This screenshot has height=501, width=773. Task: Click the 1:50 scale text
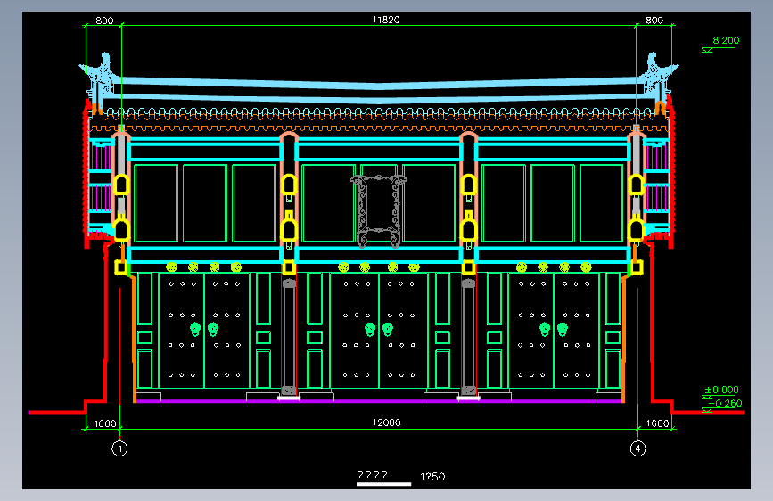[x=432, y=477]
